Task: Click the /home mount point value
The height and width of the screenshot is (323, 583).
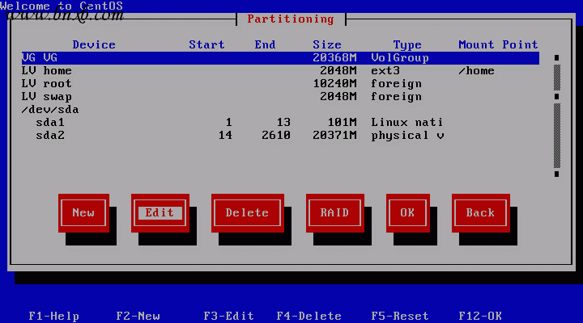Action: point(477,71)
